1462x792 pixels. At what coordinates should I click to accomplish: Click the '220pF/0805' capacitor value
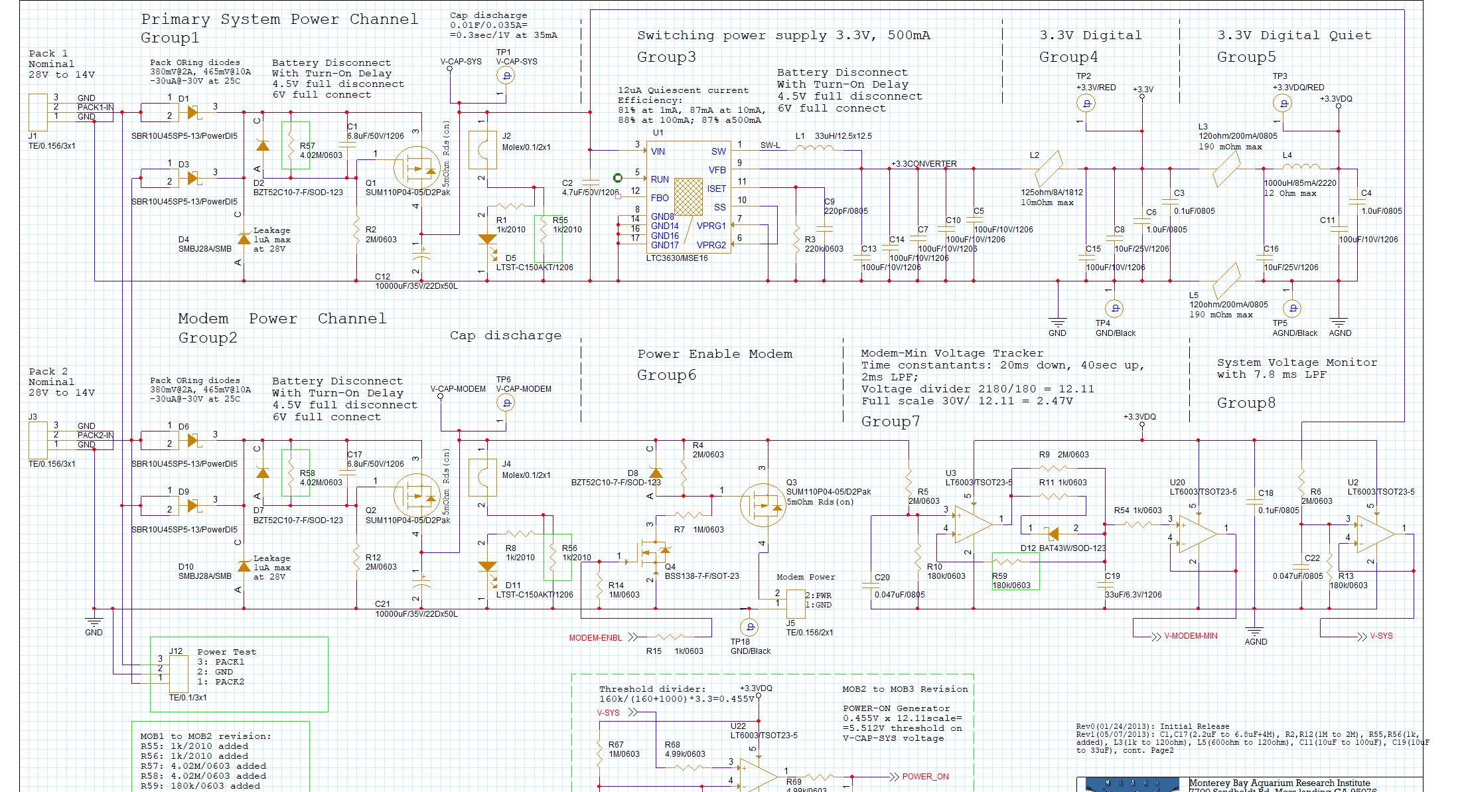tap(845, 211)
